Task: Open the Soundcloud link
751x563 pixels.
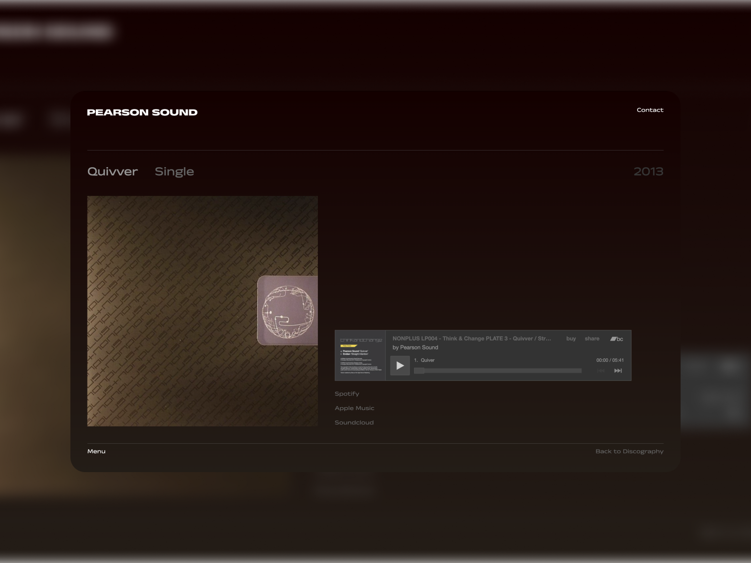Action: [354, 423]
